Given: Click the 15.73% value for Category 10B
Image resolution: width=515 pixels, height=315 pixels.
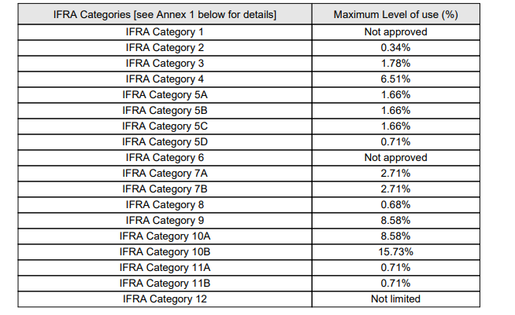Looking at the screenshot, I should coord(395,251).
